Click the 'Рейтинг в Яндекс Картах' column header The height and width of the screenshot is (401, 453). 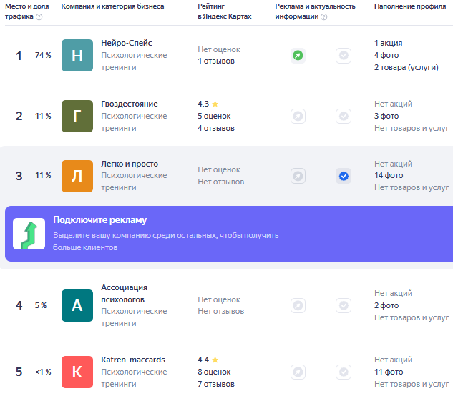(225, 11)
